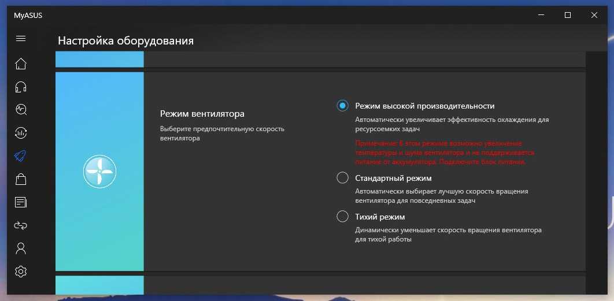
Task: Expand the hamburger navigation menu
Action: pos(21,39)
